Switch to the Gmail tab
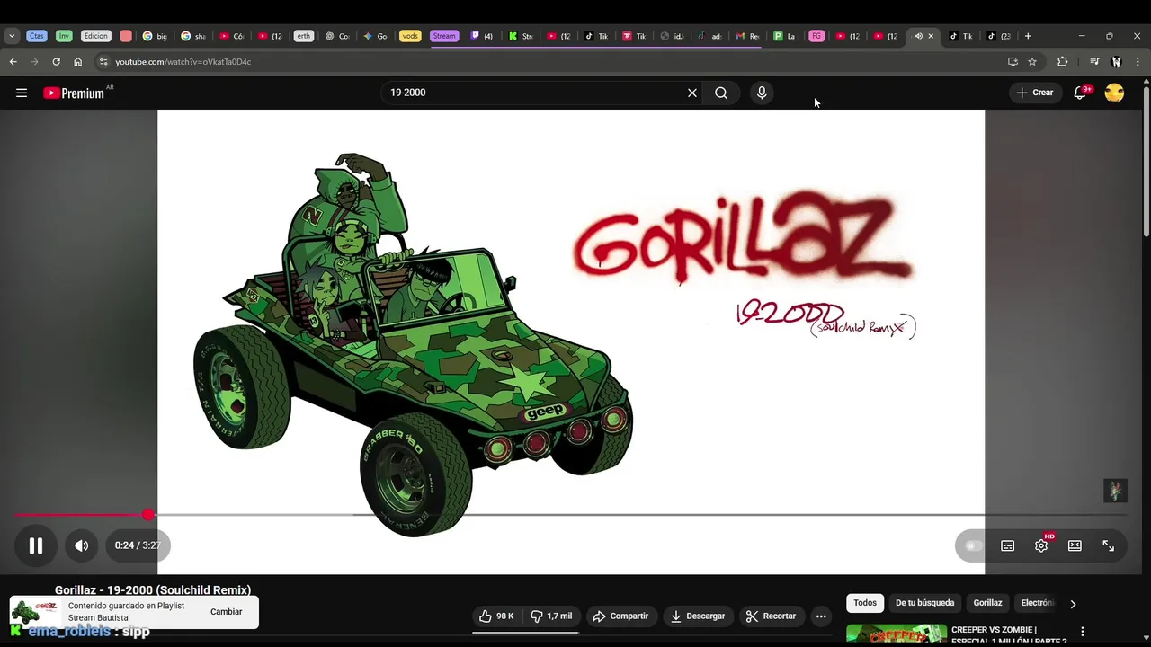 [x=747, y=36]
